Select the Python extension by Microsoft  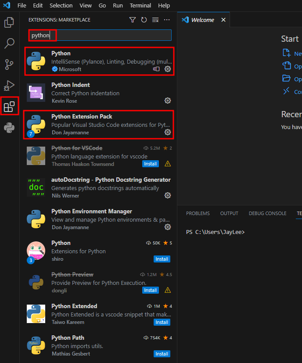click(99, 61)
